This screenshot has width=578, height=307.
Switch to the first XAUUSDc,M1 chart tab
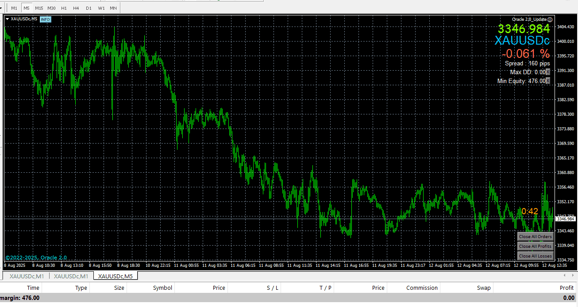click(x=27, y=276)
